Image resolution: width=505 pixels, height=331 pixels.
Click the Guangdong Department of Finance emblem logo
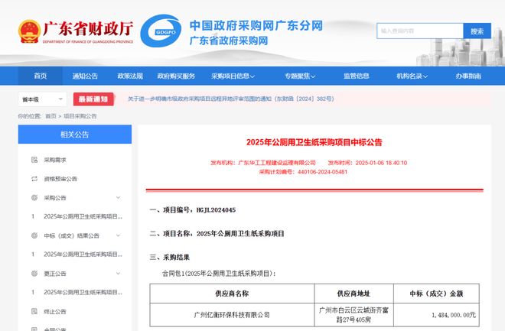click(x=29, y=31)
